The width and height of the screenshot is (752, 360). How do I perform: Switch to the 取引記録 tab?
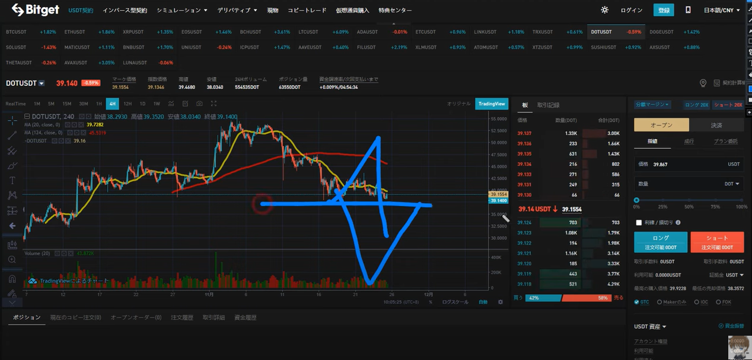pos(548,105)
